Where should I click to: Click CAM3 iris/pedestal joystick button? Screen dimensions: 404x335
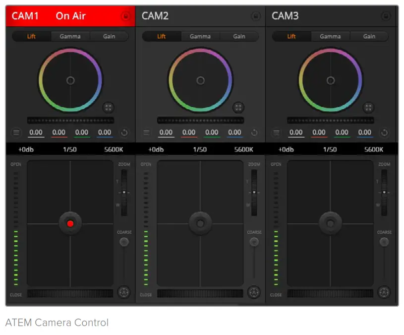pyautogui.click(x=331, y=224)
